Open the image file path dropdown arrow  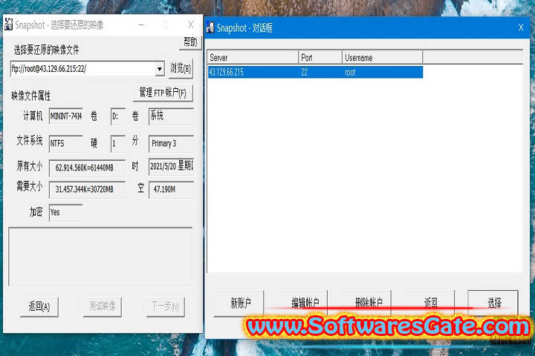[x=159, y=69]
